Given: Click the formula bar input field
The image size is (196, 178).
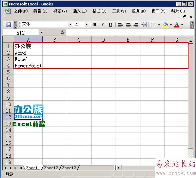Looking at the screenshot, I should pyautogui.click(x=130, y=33).
